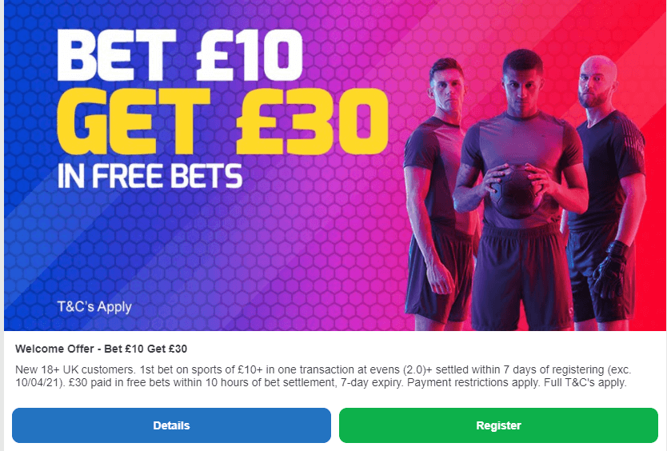Screen dimensions: 667x451
Task: Click the blue Details button
Action: click(171, 425)
